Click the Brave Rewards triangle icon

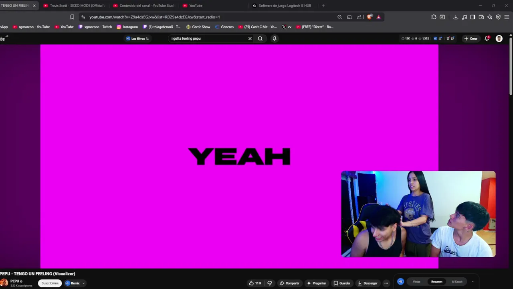coord(378,17)
